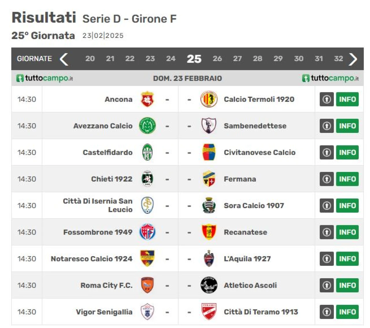Open INFO for Avezzano Calcio match
The height and width of the screenshot is (328, 370).
[347, 126]
